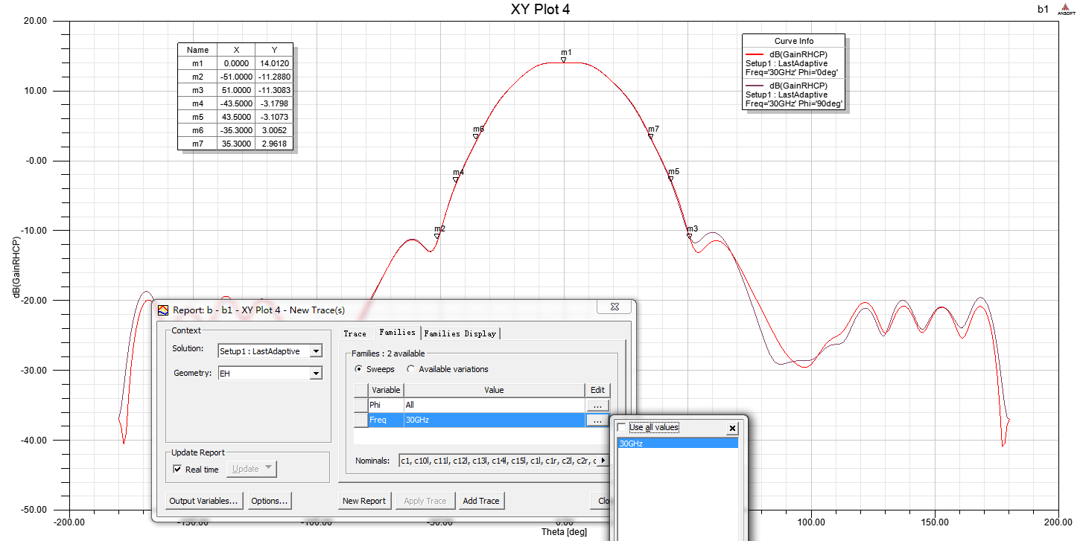
Task: Choose the Sweeps radio button
Action: (x=359, y=369)
